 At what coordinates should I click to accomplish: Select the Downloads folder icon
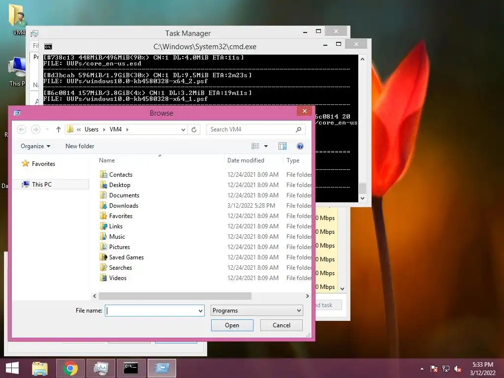[103, 205]
